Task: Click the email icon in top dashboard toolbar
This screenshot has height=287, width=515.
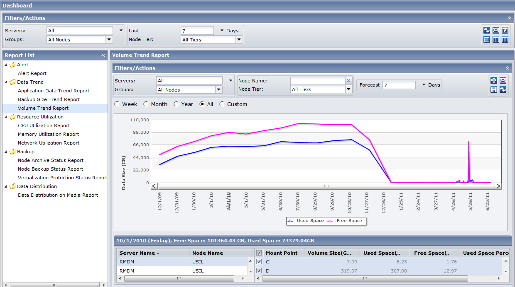Action: [496, 31]
